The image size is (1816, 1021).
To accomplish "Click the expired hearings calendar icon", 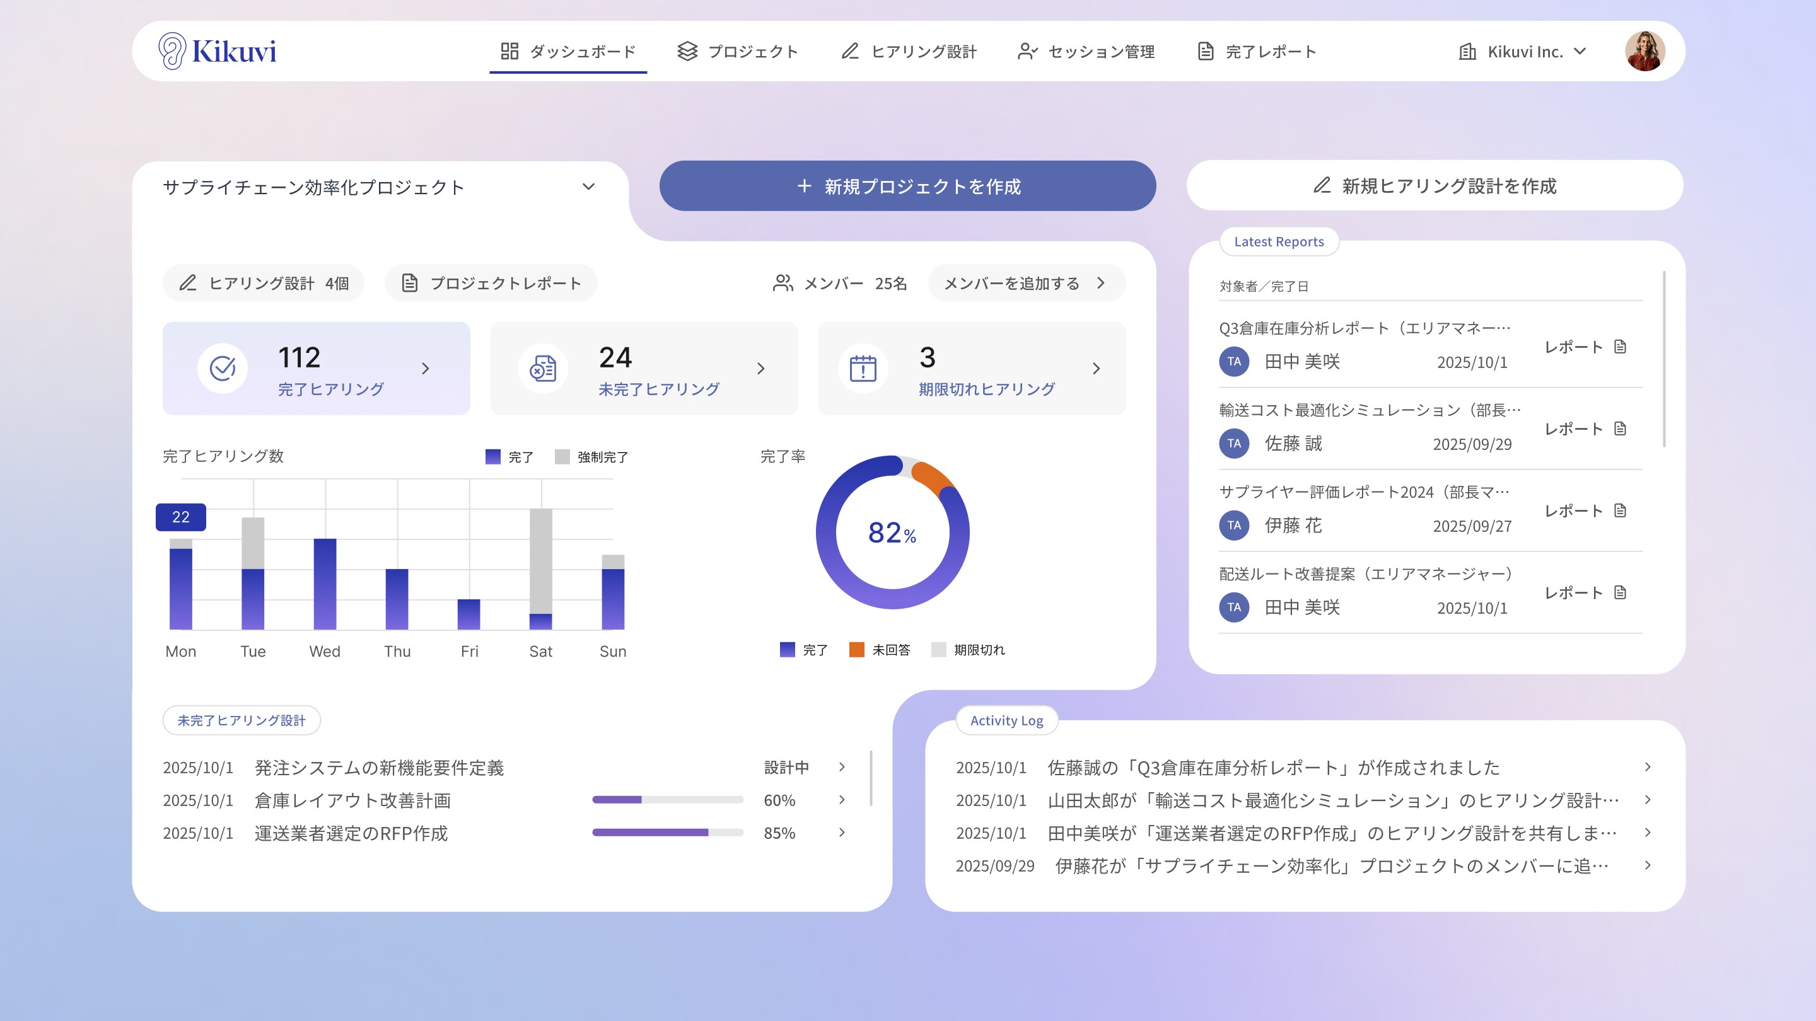I will click(863, 368).
